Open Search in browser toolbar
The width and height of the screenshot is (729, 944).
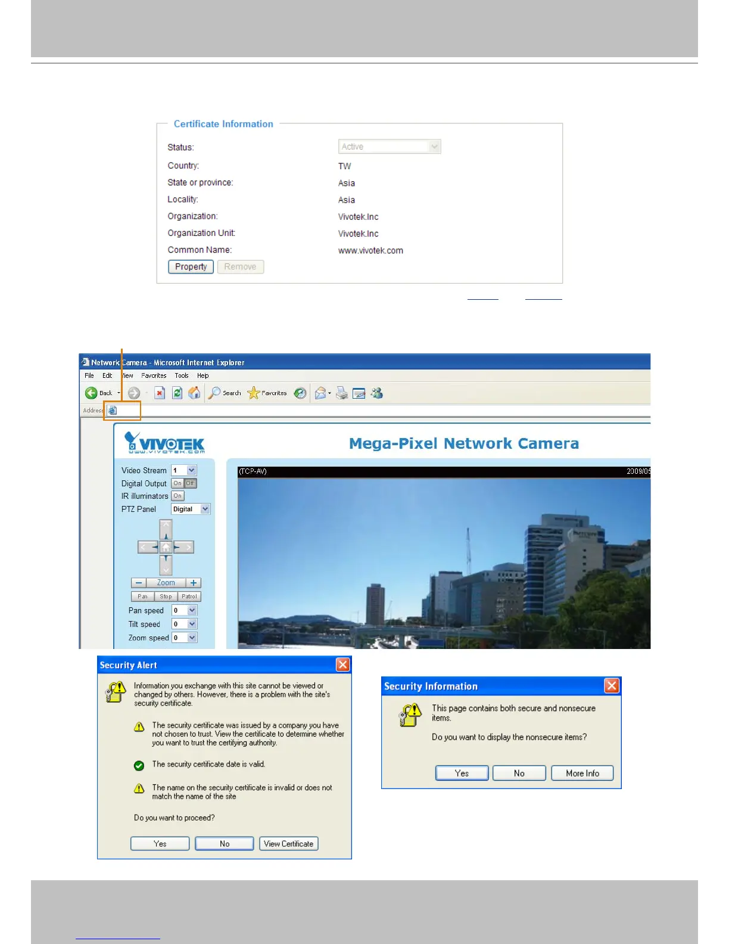(x=225, y=393)
